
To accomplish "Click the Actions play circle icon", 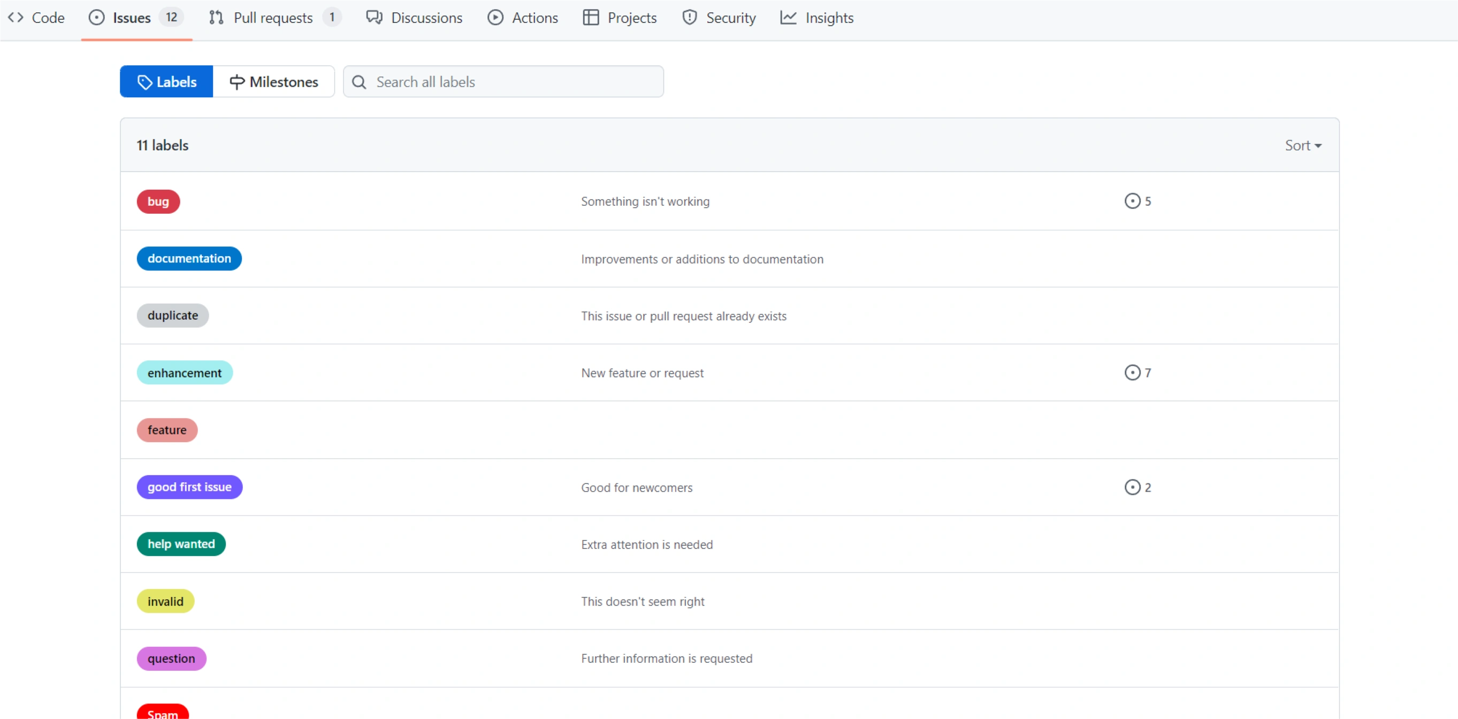I will click(x=495, y=18).
